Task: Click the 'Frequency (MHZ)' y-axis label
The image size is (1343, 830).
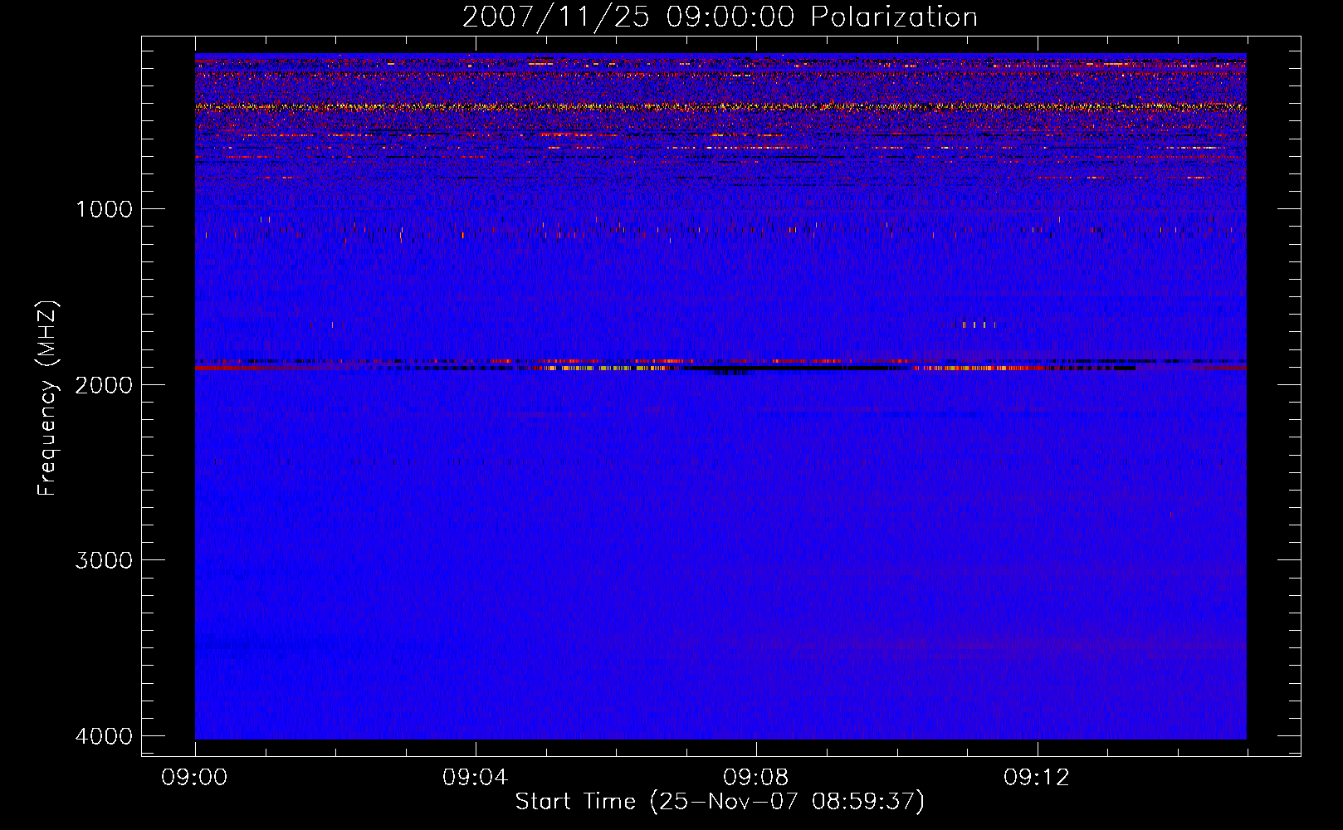Action: [47, 398]
